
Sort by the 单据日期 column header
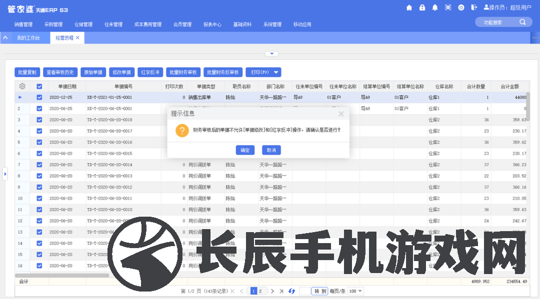[x=67, y=87]
